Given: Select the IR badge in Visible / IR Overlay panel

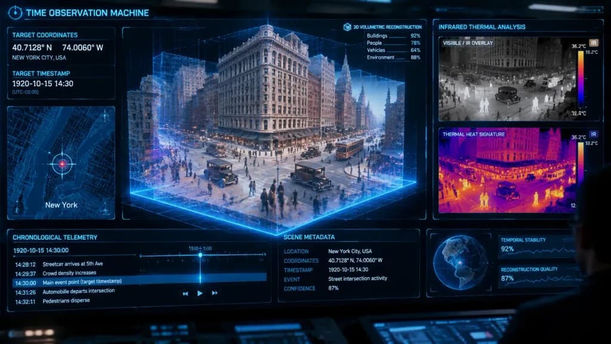Looking at the screenshot, I should 594,43.
